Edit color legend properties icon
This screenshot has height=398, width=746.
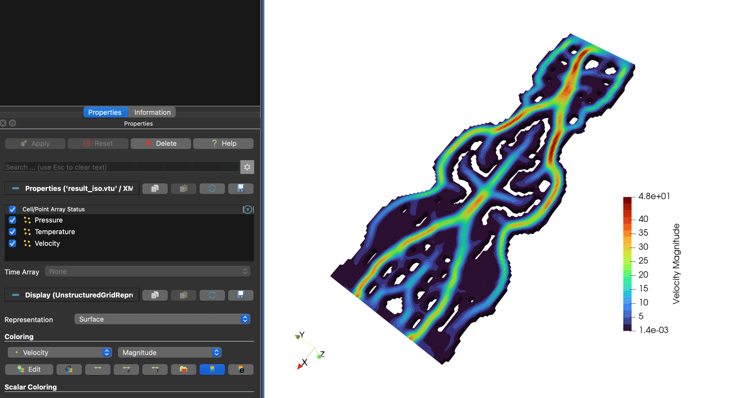(241, 369)
